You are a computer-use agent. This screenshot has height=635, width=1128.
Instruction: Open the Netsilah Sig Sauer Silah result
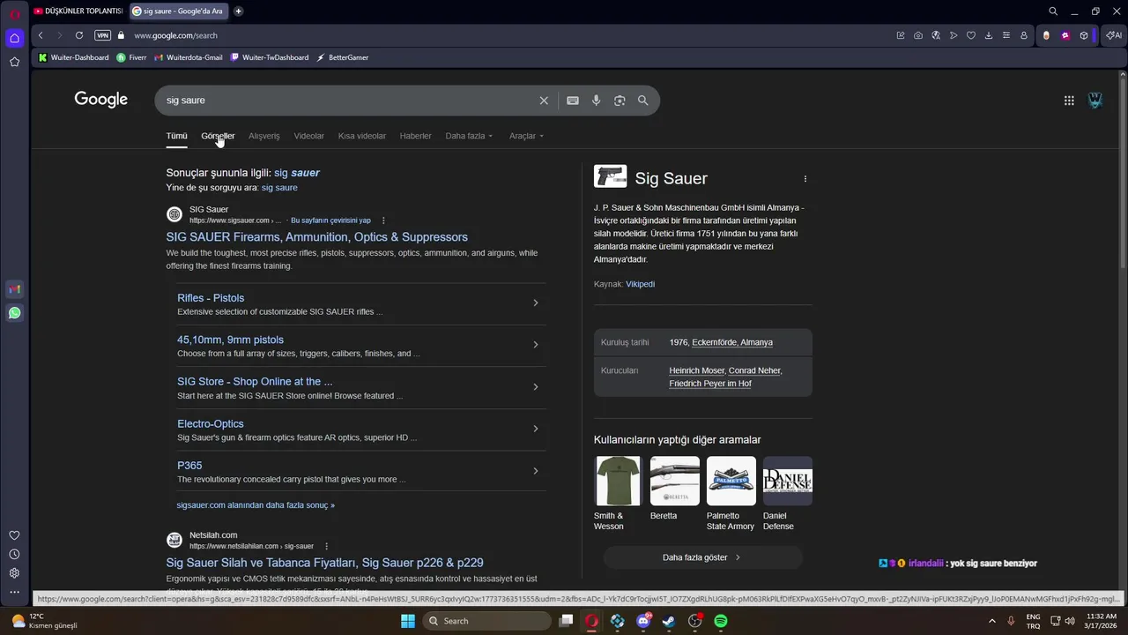click(x=324, y=563)
